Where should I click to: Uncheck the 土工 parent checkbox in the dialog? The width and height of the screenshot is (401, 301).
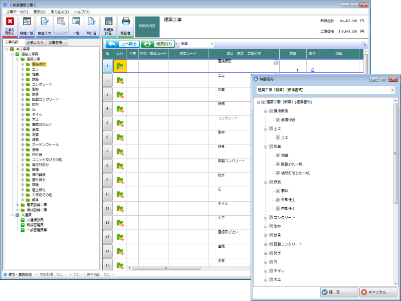(271, 129)
